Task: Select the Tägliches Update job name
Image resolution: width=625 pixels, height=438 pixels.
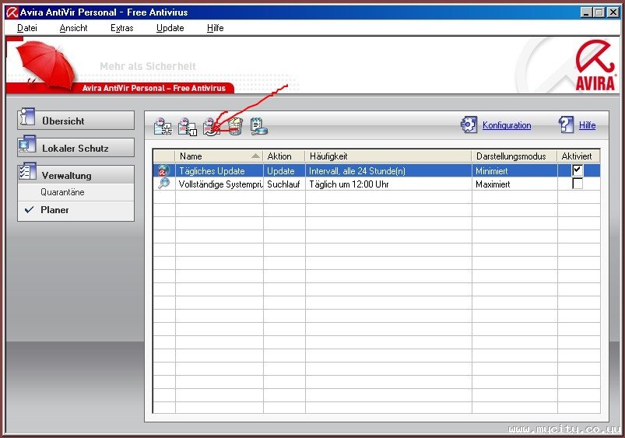Action: pos(212,171)
